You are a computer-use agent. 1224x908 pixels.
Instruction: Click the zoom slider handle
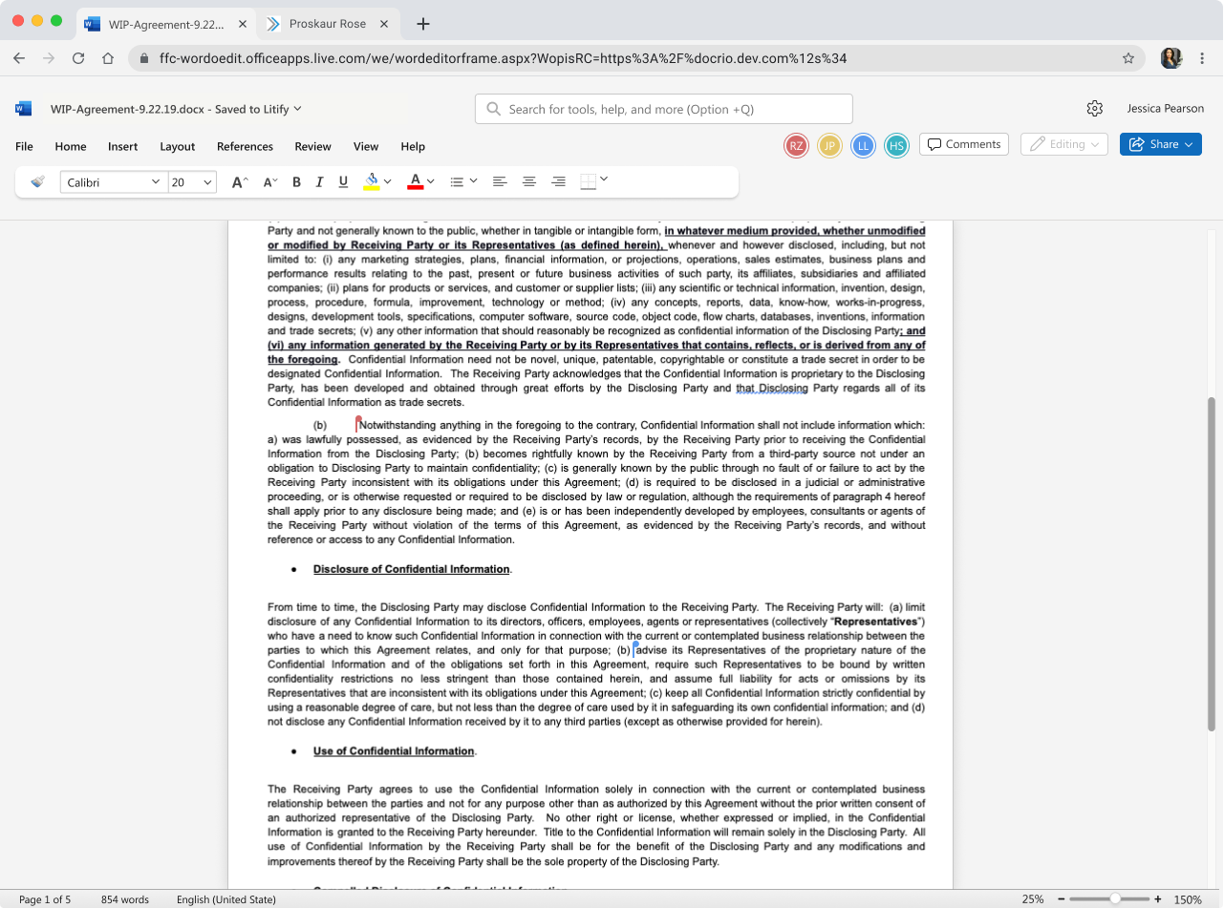(x=1115, y=898)
